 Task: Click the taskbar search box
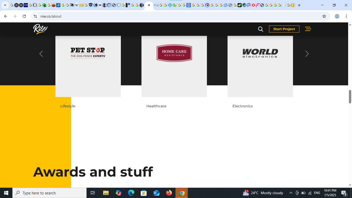point(49,193)
